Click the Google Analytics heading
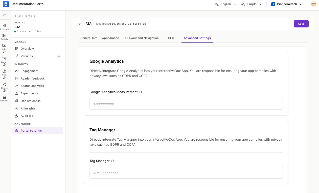 point(107,61)
